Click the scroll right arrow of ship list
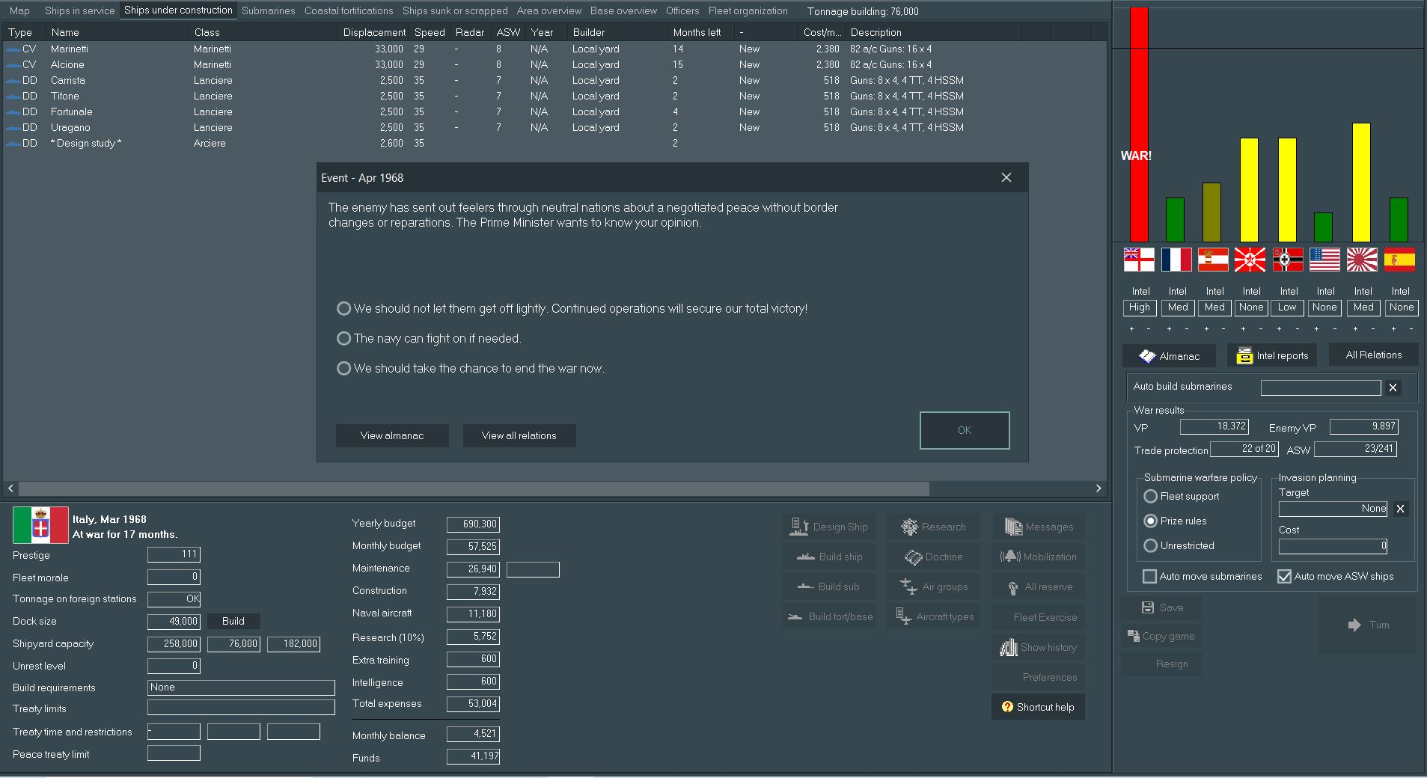 tap(1098, 488)
